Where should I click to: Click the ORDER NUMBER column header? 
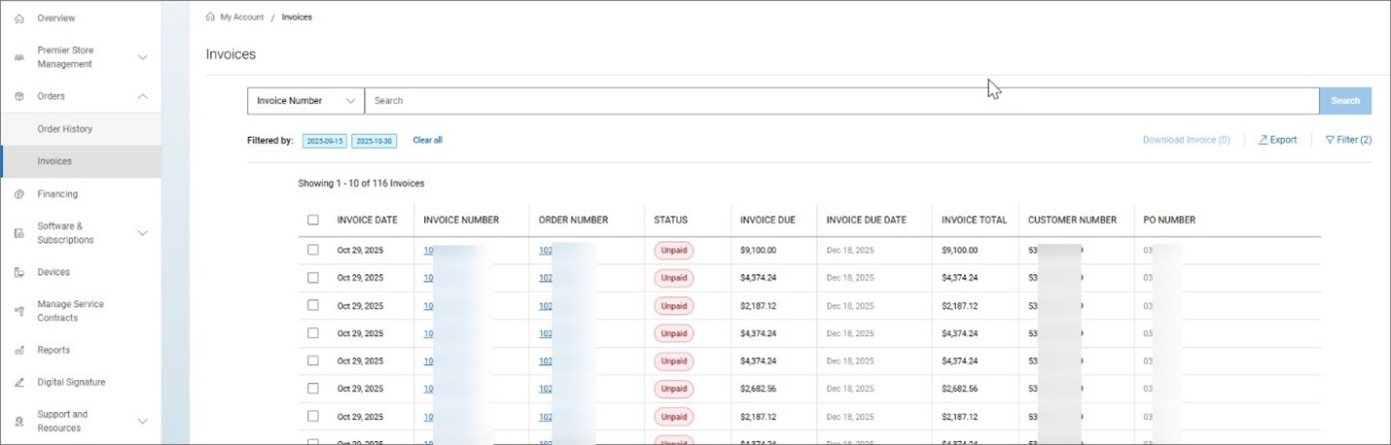click(574, 220)
